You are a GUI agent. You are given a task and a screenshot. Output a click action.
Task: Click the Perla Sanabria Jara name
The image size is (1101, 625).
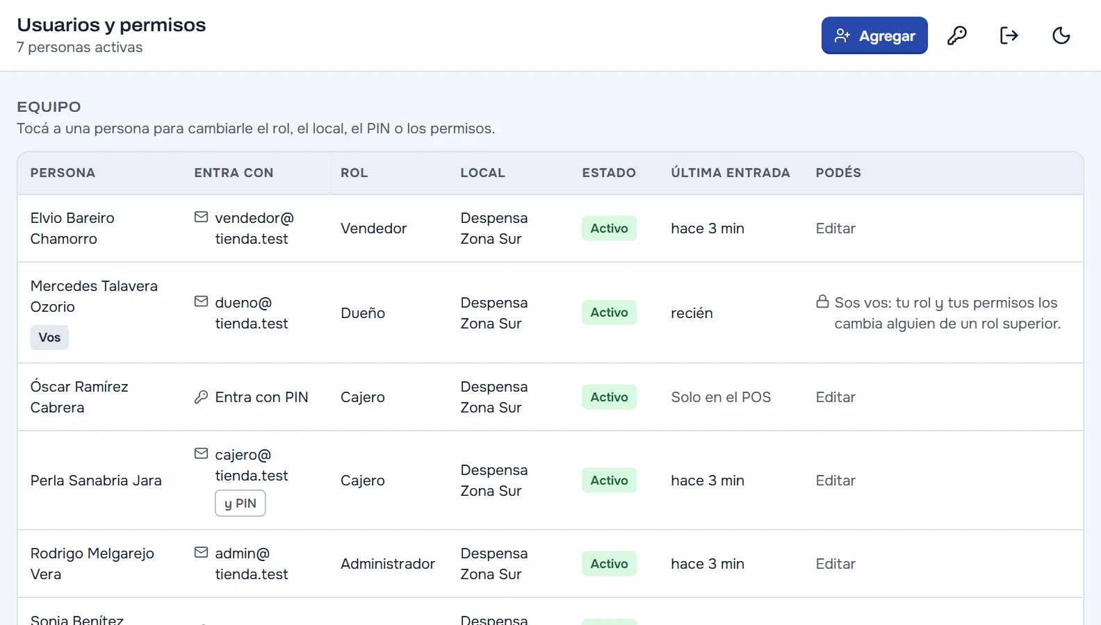[x=96, y=481]
